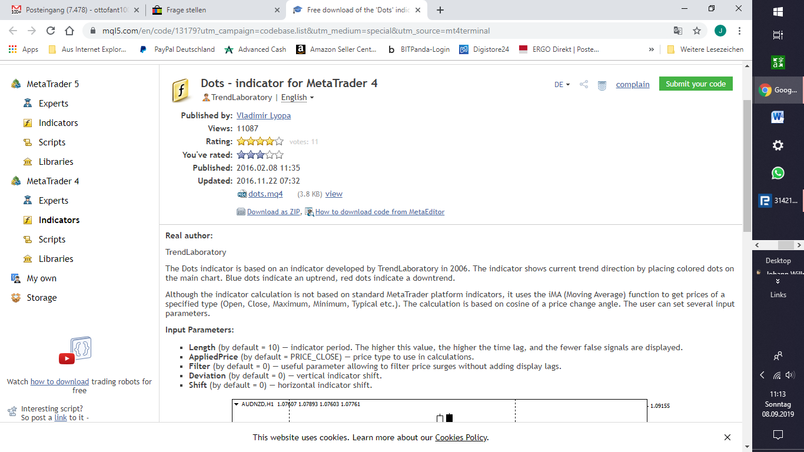Switch to the Frage stellen tab

pos(215,10)
